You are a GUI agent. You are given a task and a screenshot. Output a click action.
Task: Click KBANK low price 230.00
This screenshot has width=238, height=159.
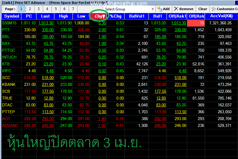point(84,84)
